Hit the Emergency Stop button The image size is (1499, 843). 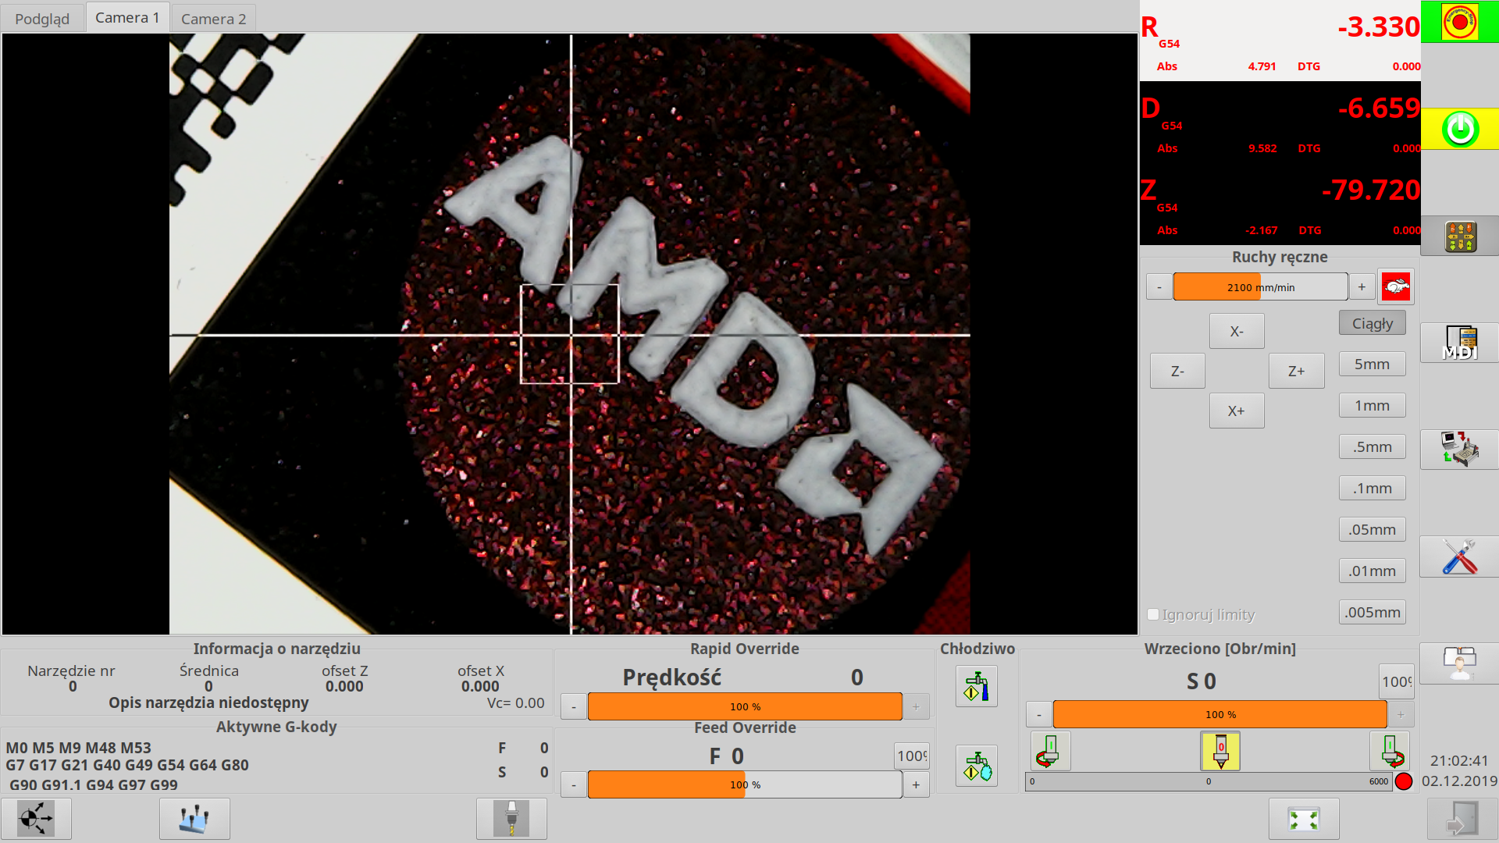pyautogui.click(x=1459, y=22)
